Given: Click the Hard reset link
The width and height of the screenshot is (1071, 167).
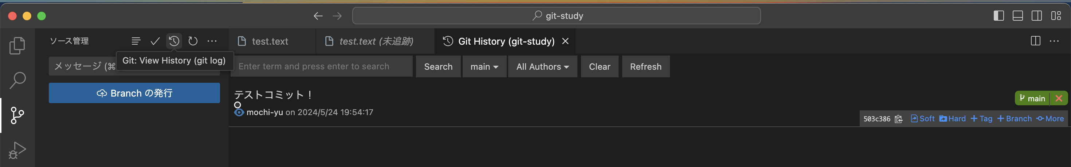Looking at the screenshot, I should [953, 118].
